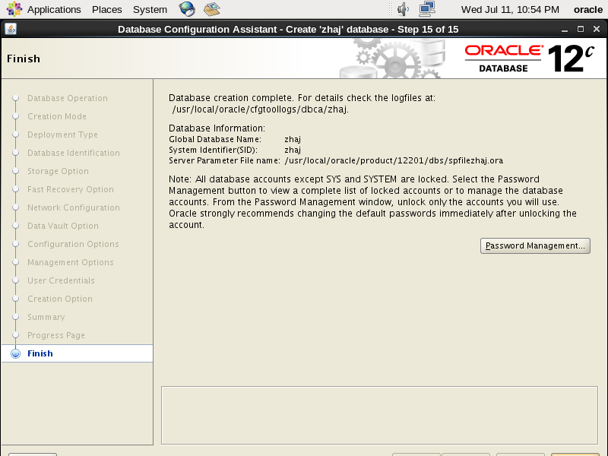
Task: Launch the web browser globe icon
Action: pos(187,9)
